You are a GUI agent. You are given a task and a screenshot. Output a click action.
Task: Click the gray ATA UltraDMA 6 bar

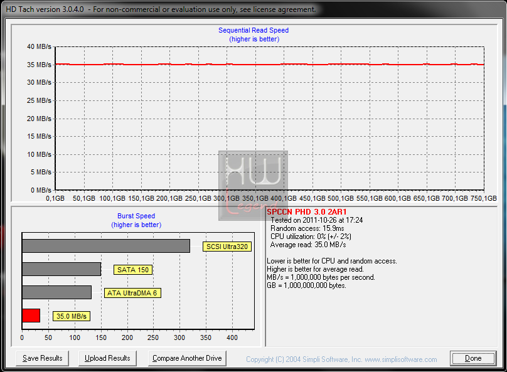point(57,292)
